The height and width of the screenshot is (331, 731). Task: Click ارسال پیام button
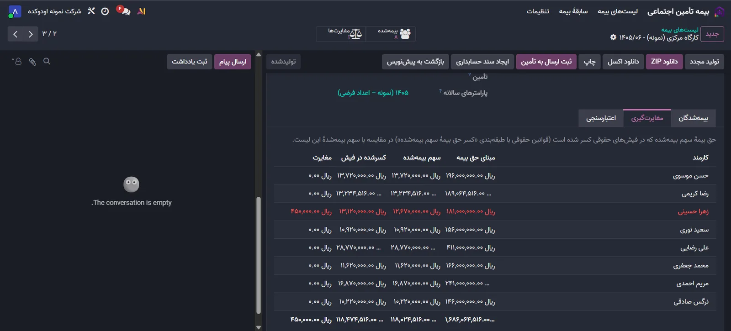[233, 62]
